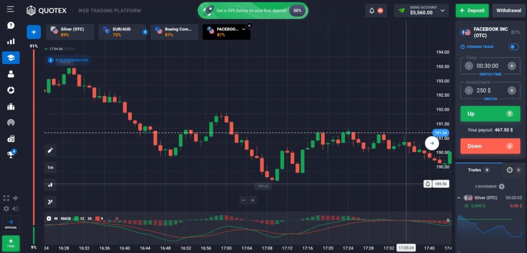527x253 pixels.
Task: Collapse the MACD indicator panel arrow
Action: [x=49, y=219]
